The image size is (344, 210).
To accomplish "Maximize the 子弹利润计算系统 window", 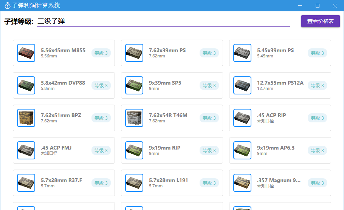I will [318, 6].
